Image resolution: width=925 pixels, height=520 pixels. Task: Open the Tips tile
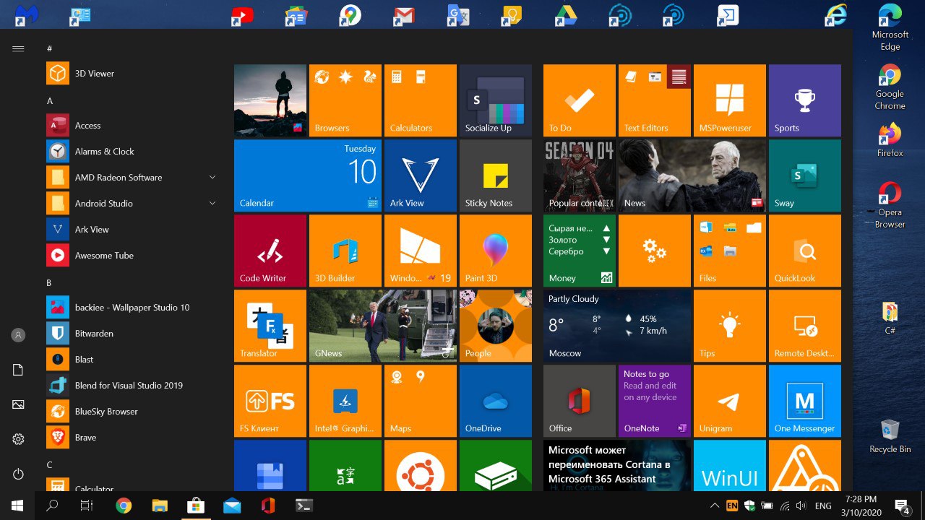[730, 326]
